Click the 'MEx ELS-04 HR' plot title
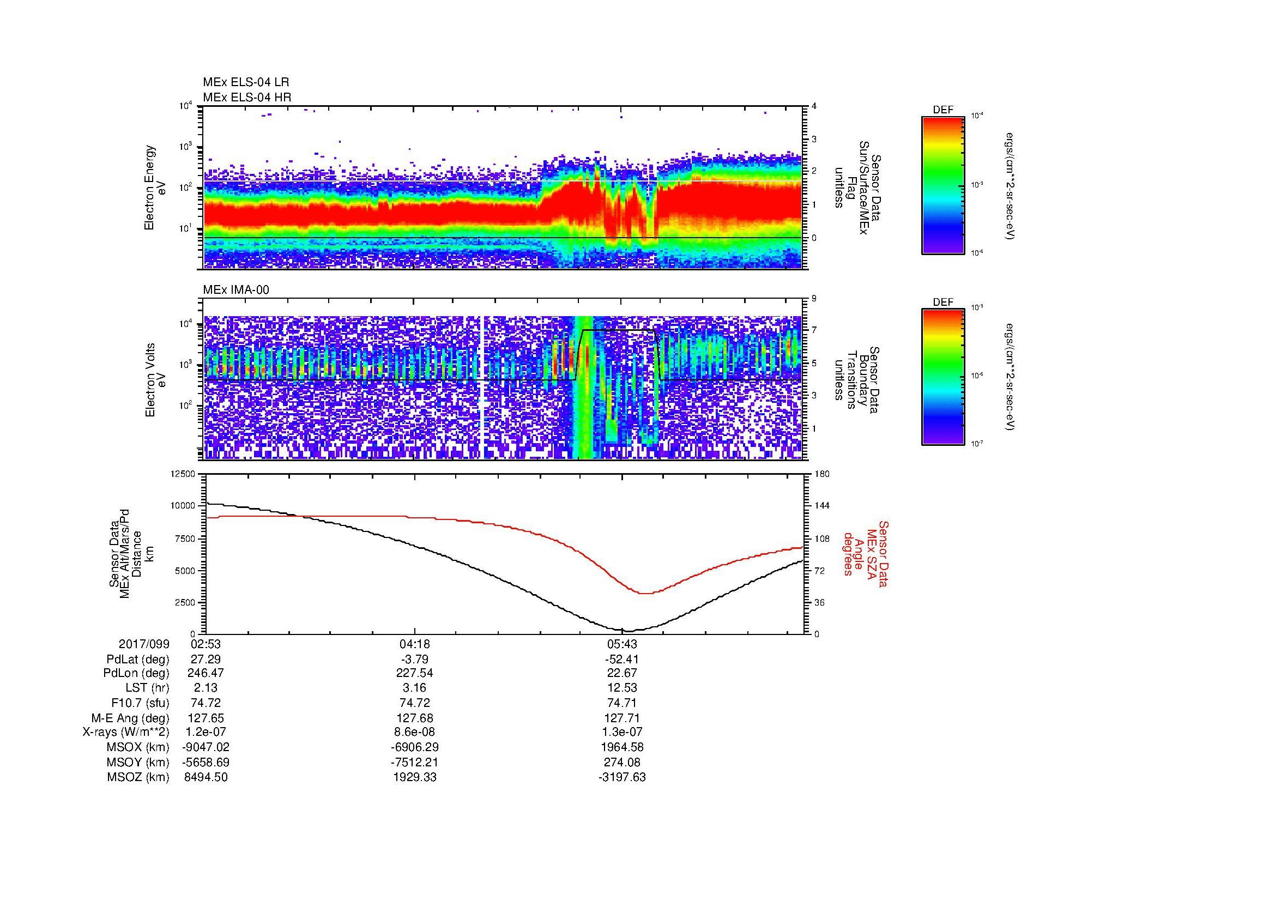1275x901 pixels. (x=246, y=97)
